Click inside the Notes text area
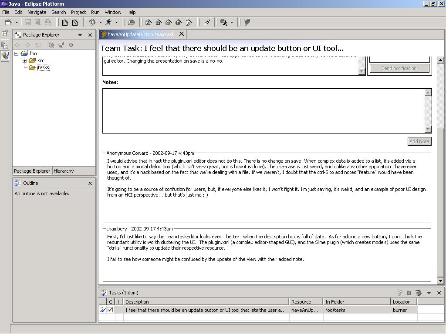This screenshot has height=334, width=446. (264, 111)
